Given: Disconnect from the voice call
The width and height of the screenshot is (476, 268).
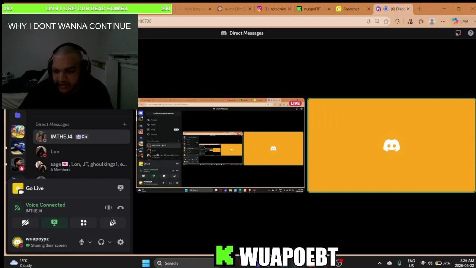Looking at the screenshot, I should [120, 208].
